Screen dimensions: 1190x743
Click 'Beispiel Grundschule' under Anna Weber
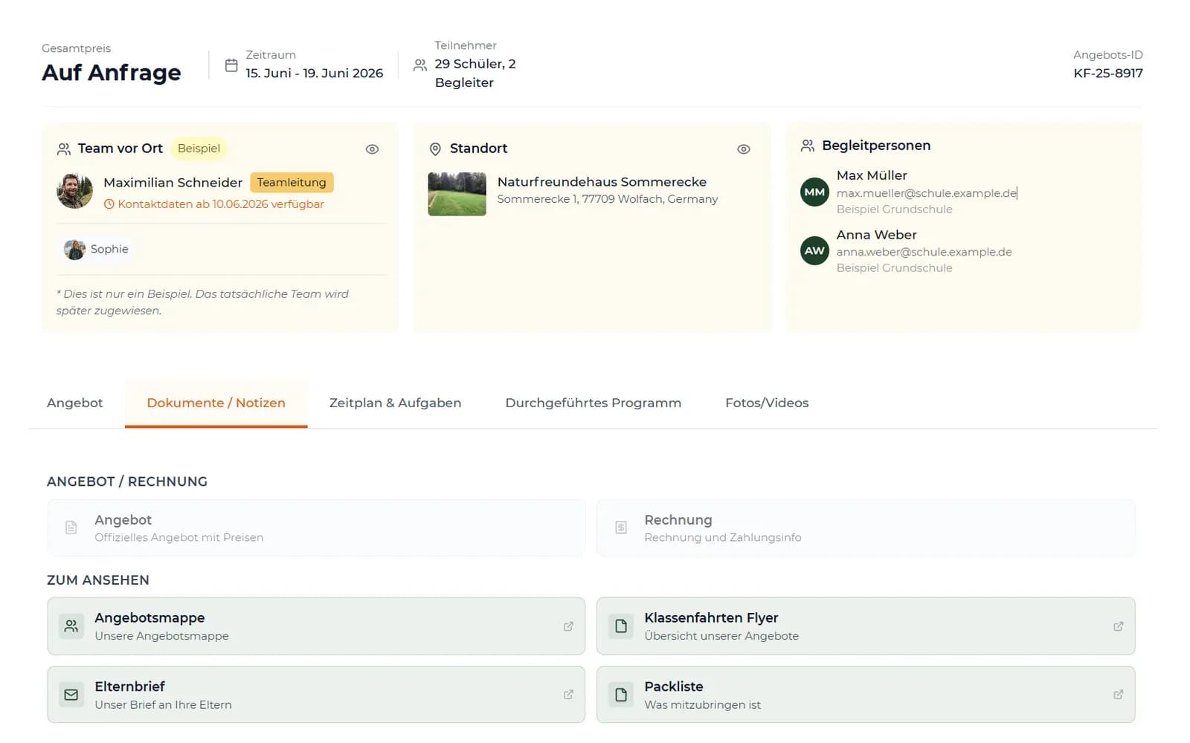pyautogui.click(x=894, y=268)
